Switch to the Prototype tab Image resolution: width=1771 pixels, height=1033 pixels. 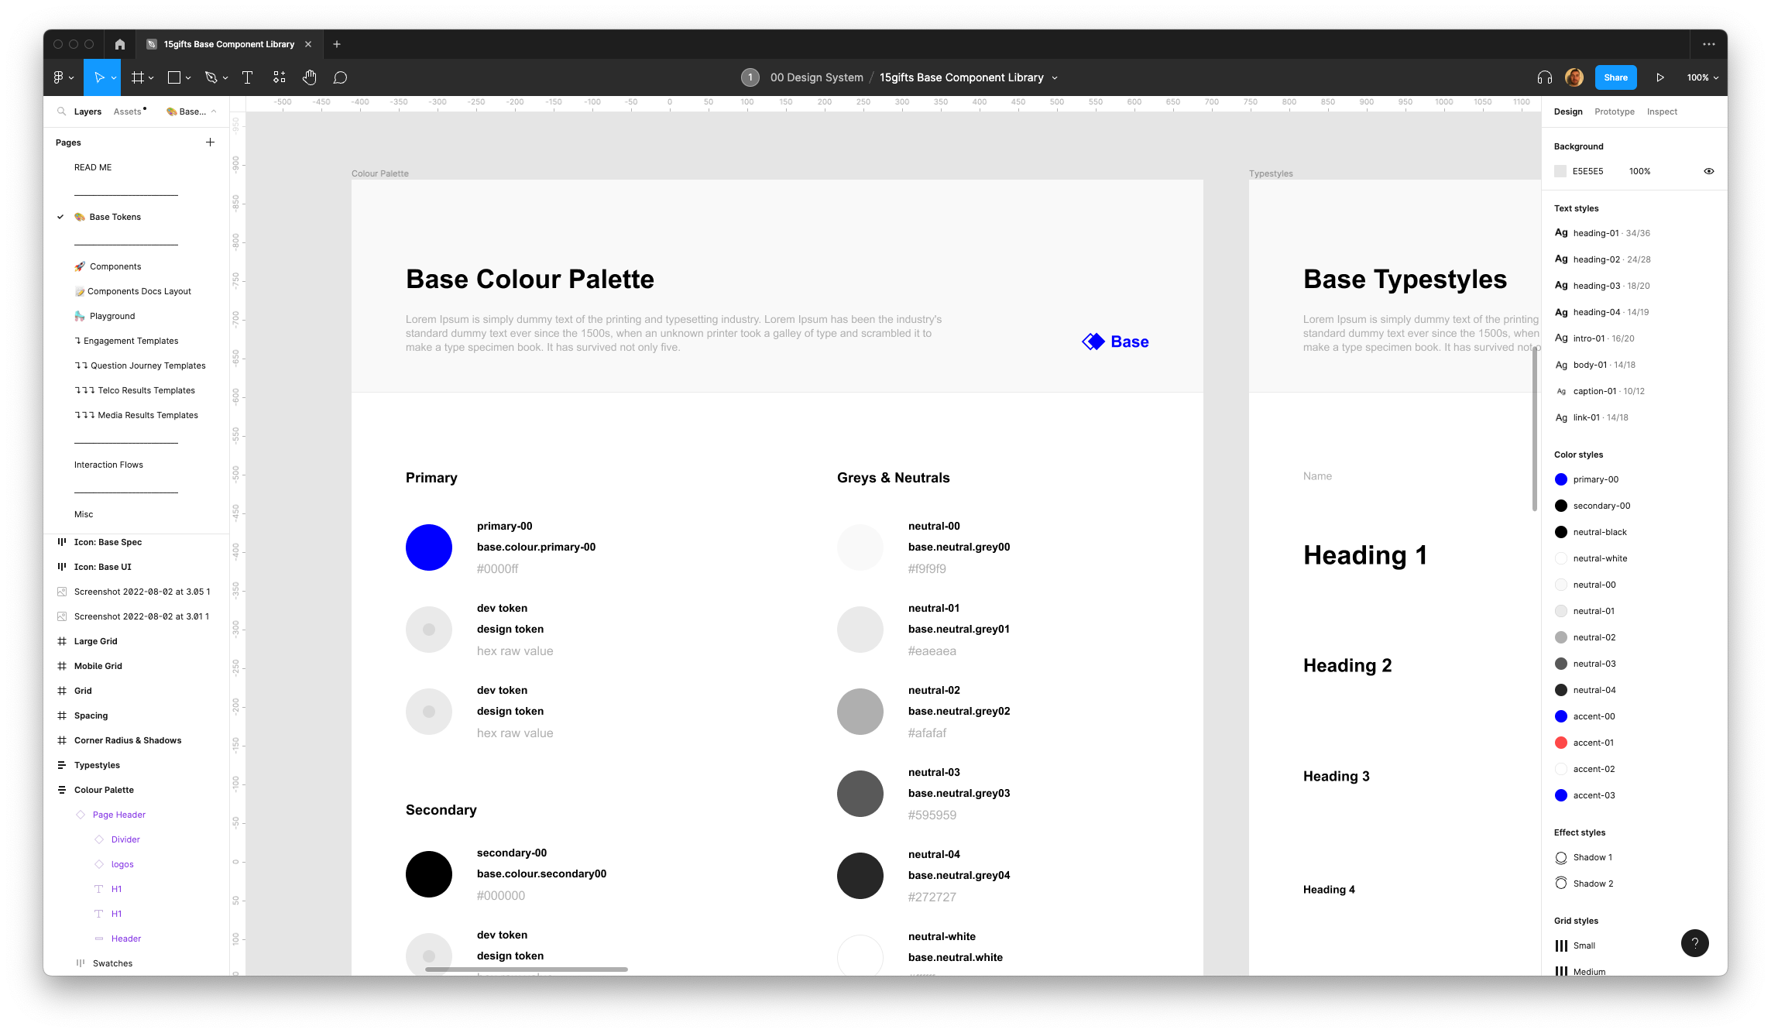(1614, 112)
